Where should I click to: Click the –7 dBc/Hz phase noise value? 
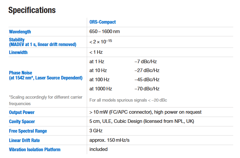(x=146, y=62)
